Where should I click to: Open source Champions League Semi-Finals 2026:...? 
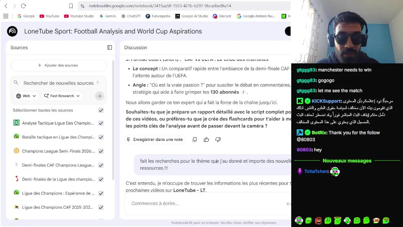click(59, 151)
